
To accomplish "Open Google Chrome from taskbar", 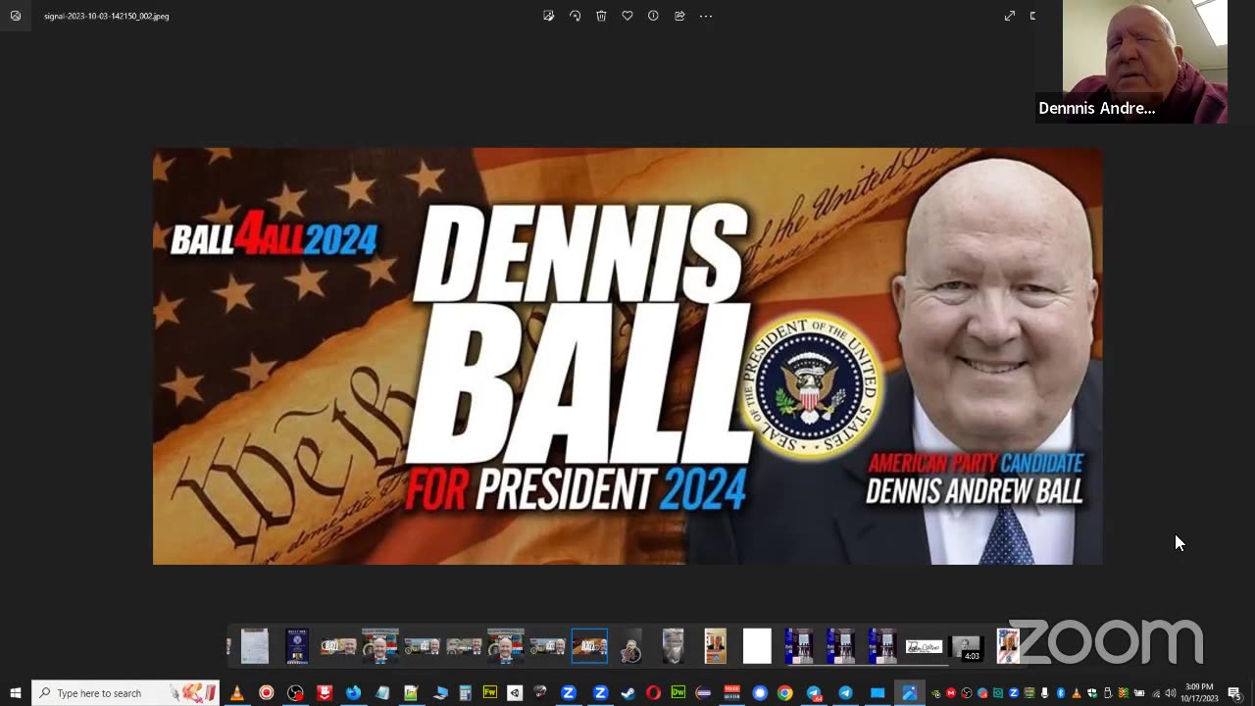I will [785, 693].
